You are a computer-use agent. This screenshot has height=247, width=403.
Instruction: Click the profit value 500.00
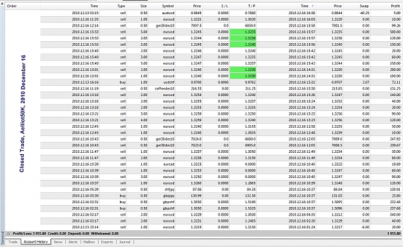(395, 32)
